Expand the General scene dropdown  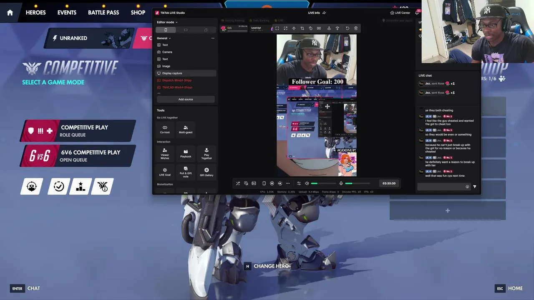[x=164, y=38]
